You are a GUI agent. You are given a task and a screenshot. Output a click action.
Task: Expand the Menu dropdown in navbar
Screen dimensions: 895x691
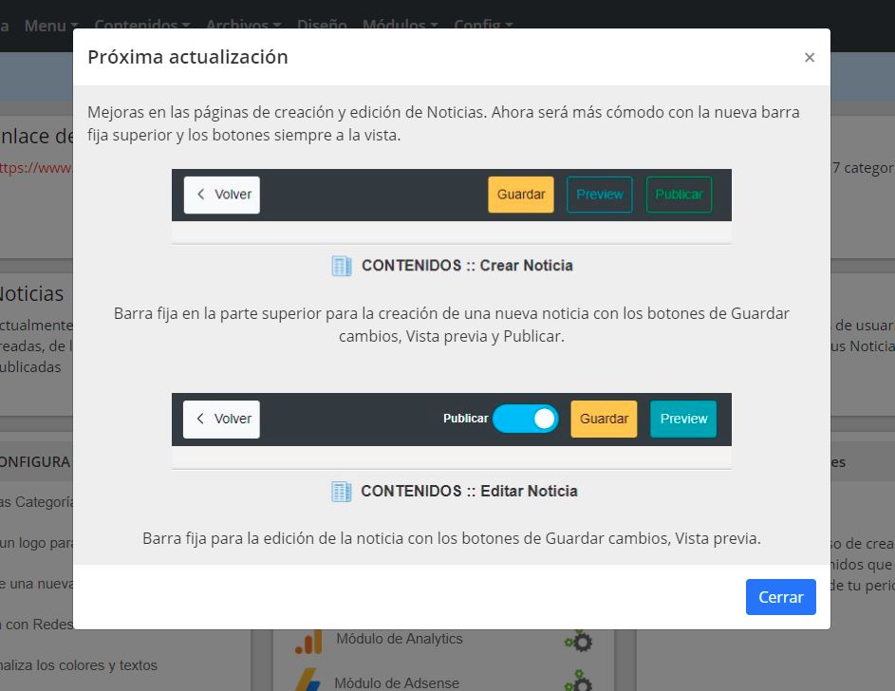pyautogui.click(x=50, y=26)
